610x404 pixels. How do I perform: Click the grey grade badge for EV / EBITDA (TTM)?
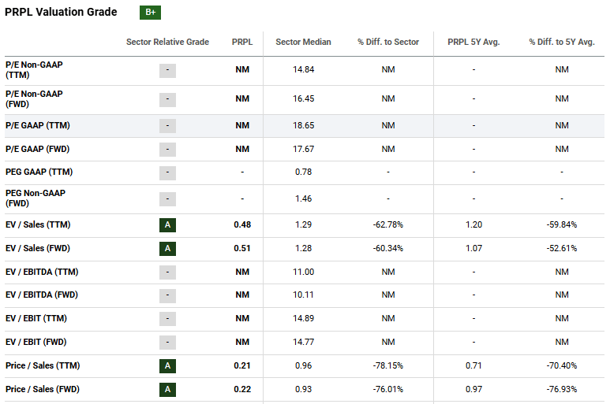point(167,272)
